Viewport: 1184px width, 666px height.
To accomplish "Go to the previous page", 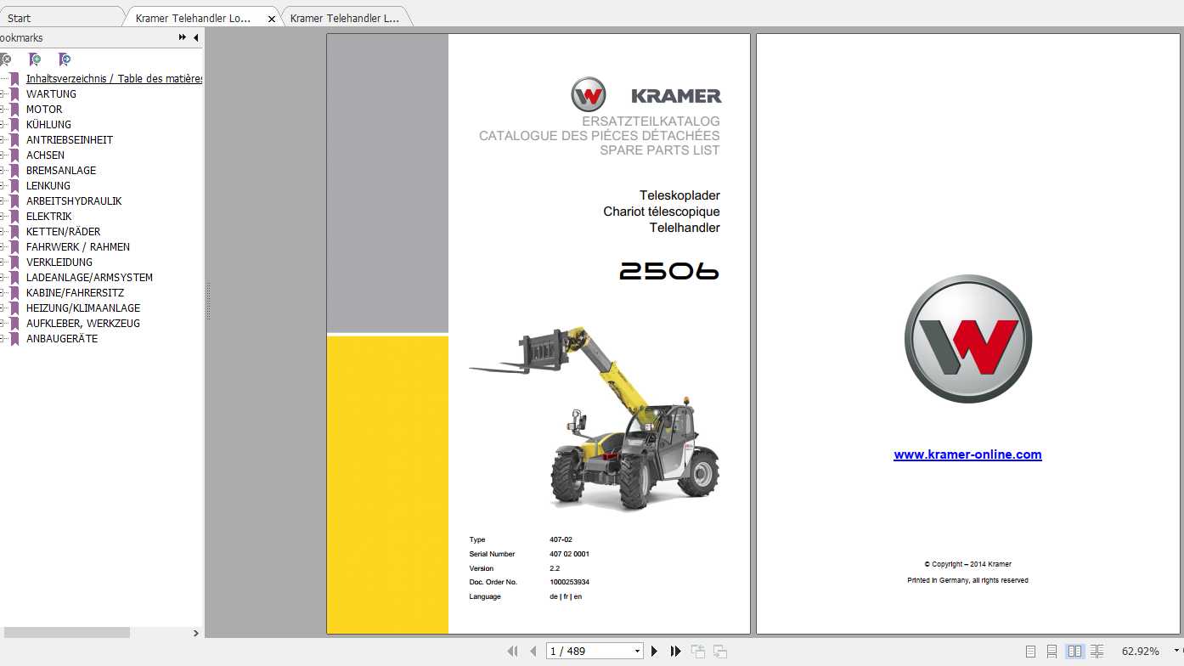I will [x=533, y=652].
